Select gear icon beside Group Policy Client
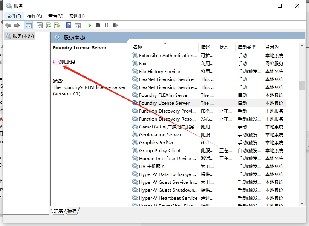The height and width of the screenshot is (226, 309). 135,150
